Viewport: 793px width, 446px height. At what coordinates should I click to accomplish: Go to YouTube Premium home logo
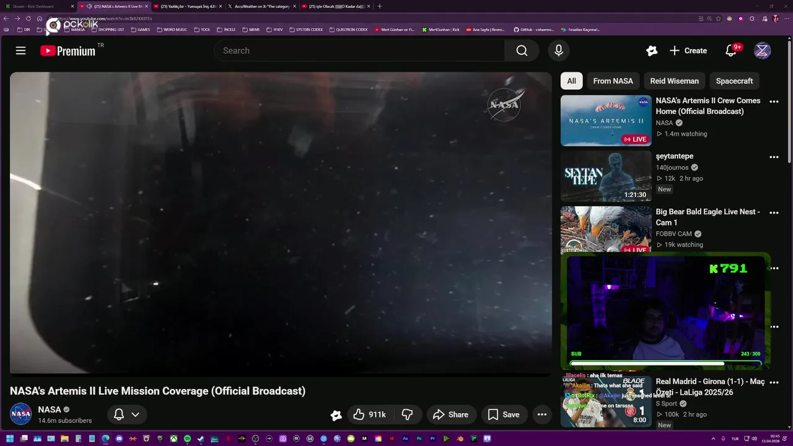(68, 51)
